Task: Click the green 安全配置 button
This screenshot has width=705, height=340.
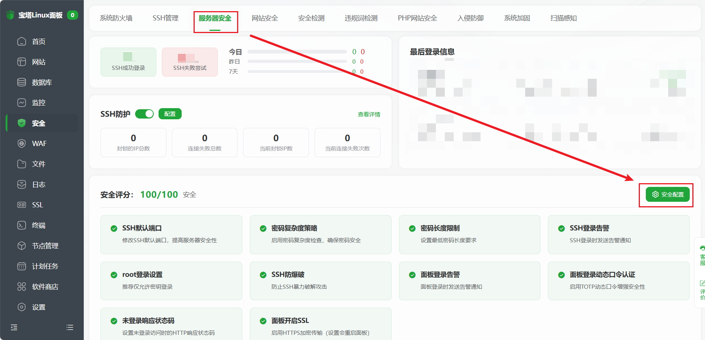Action: [668, 195]
